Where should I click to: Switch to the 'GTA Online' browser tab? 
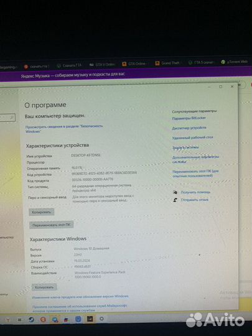134,63
